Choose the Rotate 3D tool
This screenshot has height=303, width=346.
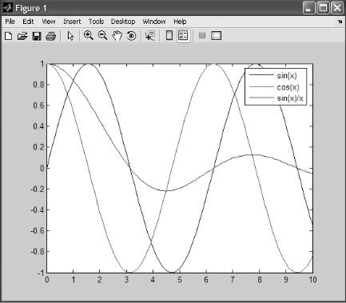131,36
